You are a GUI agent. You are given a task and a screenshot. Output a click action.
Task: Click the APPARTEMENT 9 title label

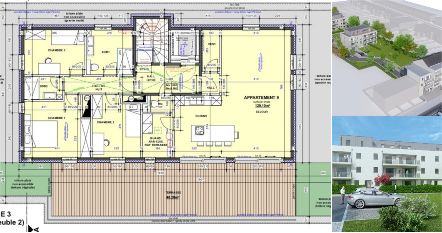point(261,98)
